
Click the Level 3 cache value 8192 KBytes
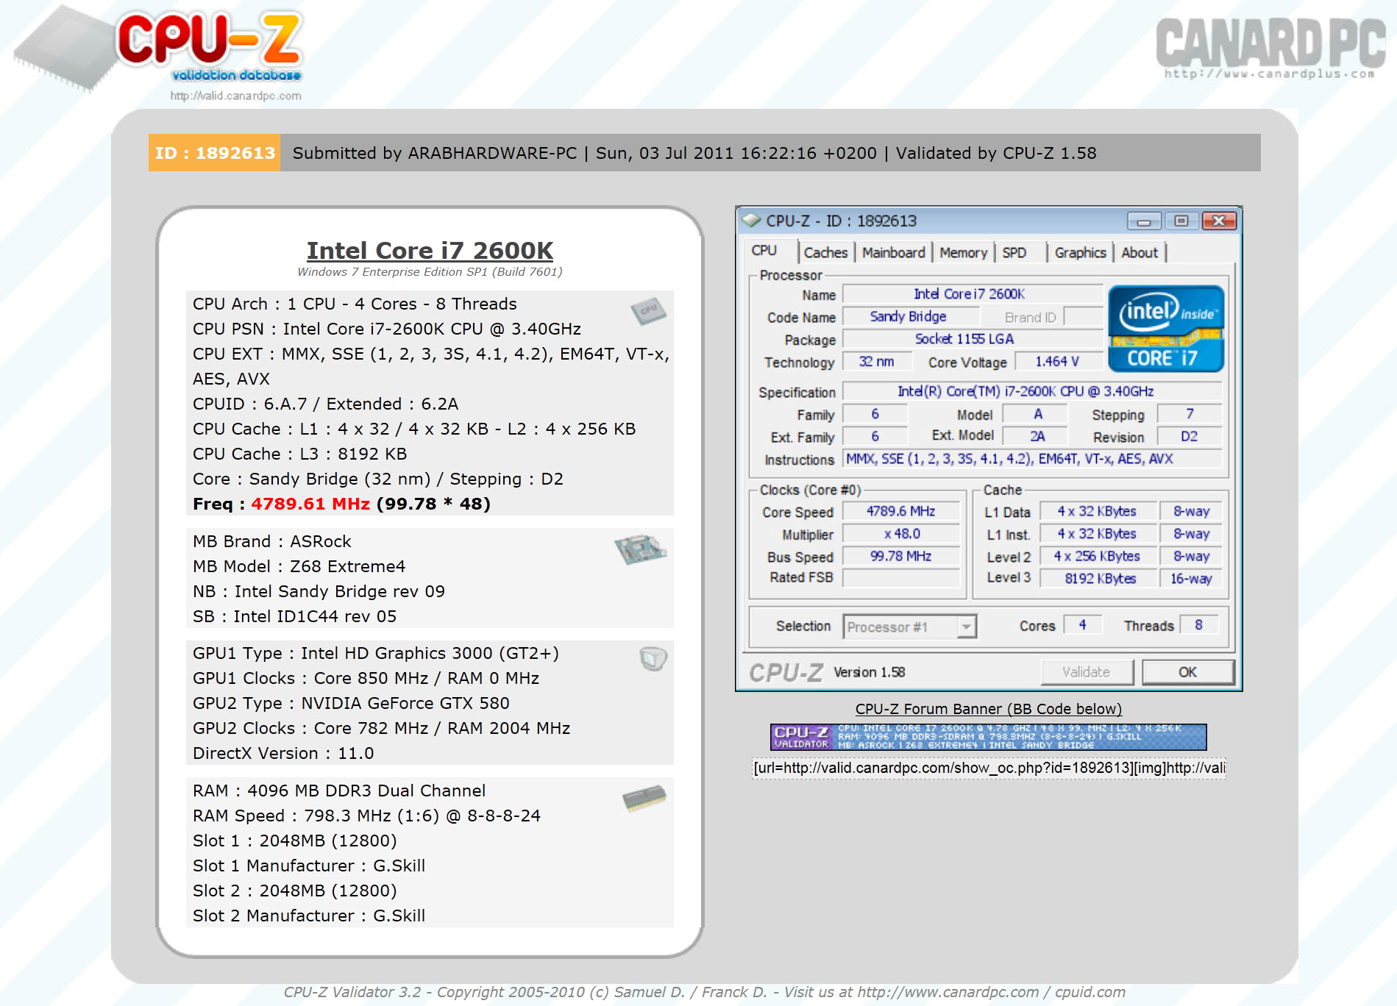[1098, 579]
